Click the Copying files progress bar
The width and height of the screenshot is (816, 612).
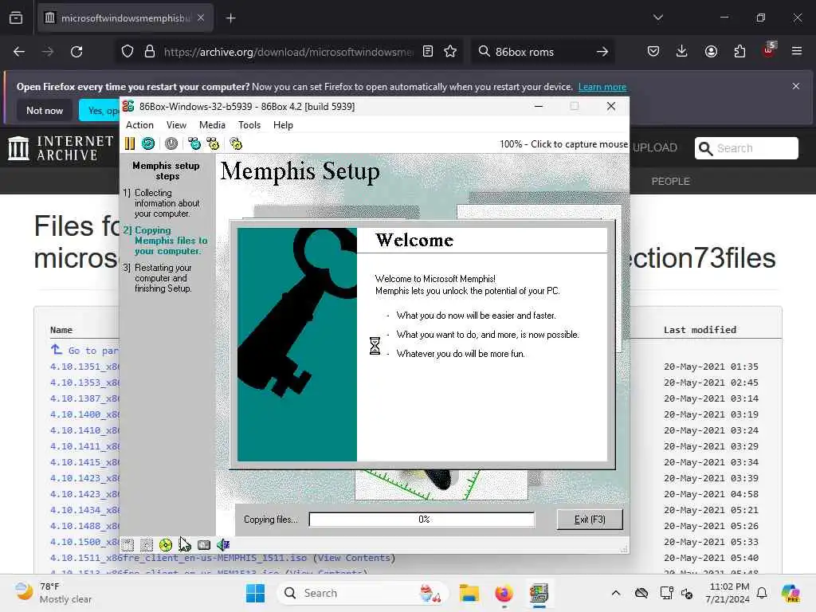422,520
